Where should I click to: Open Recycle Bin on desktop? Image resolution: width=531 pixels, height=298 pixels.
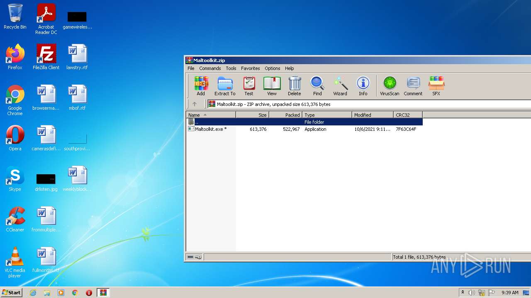click(x=15, y=17)
